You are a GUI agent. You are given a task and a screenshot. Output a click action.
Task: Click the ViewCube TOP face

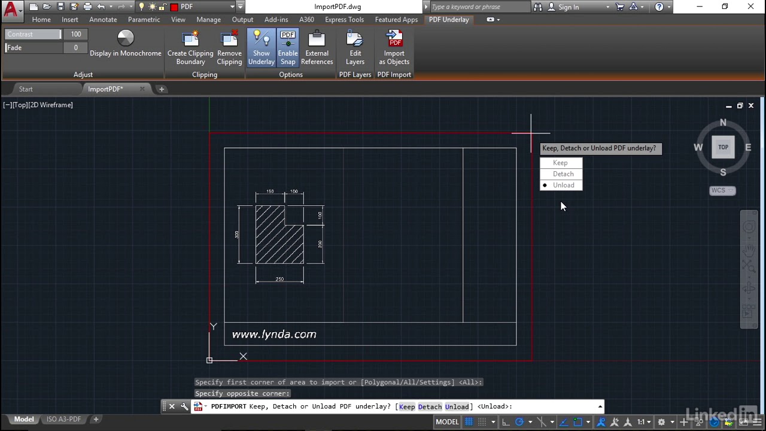click(x=723, y=147)
